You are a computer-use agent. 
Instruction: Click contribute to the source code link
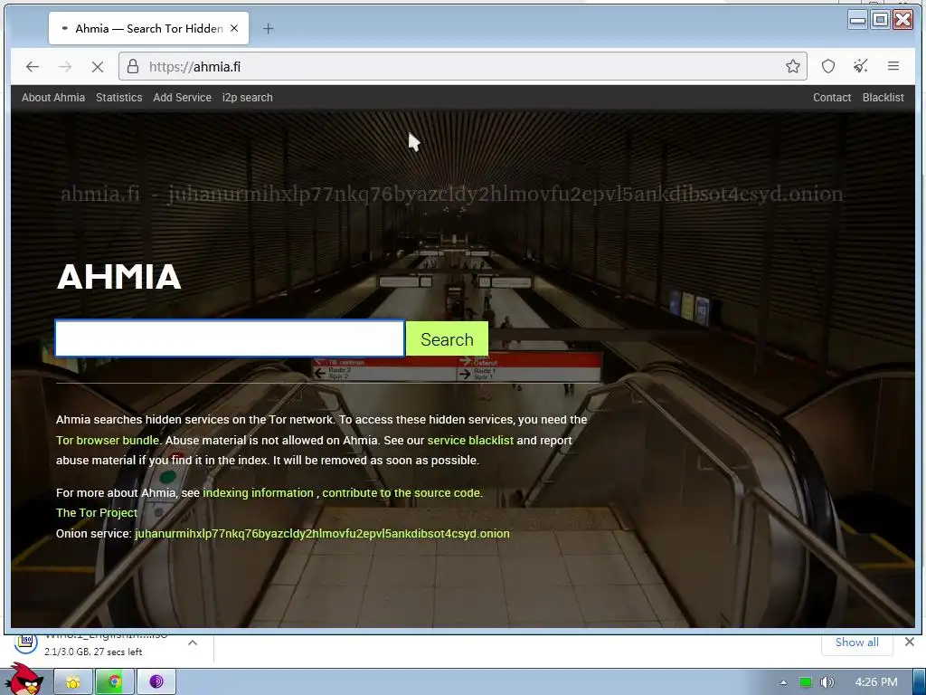402,493
